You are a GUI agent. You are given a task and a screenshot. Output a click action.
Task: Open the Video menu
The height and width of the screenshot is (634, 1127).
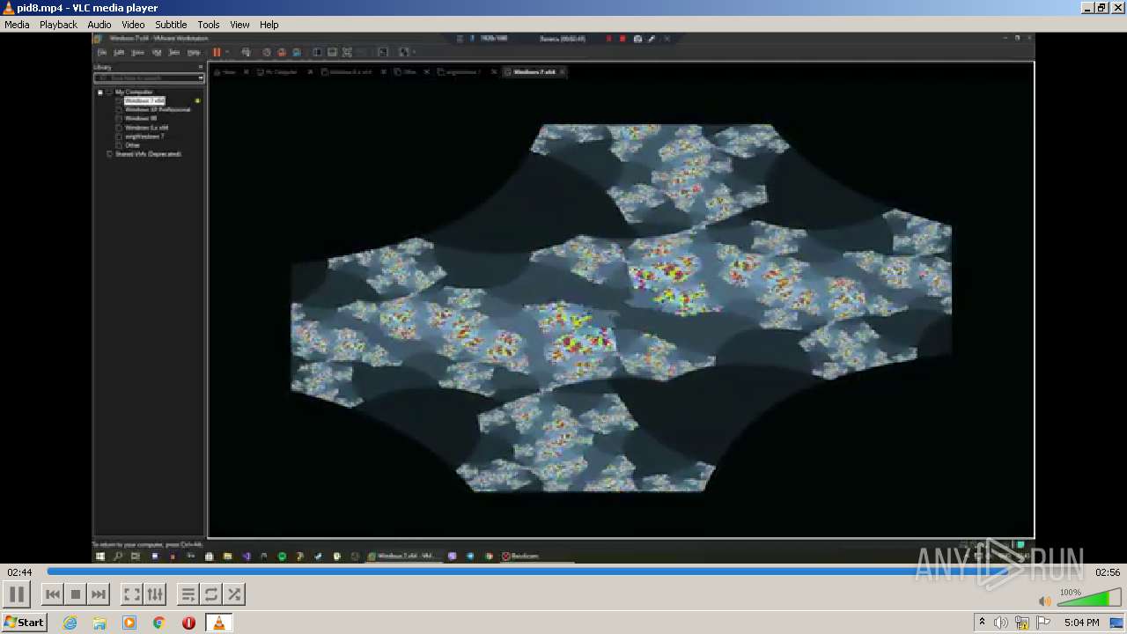(x=133, y=25)
